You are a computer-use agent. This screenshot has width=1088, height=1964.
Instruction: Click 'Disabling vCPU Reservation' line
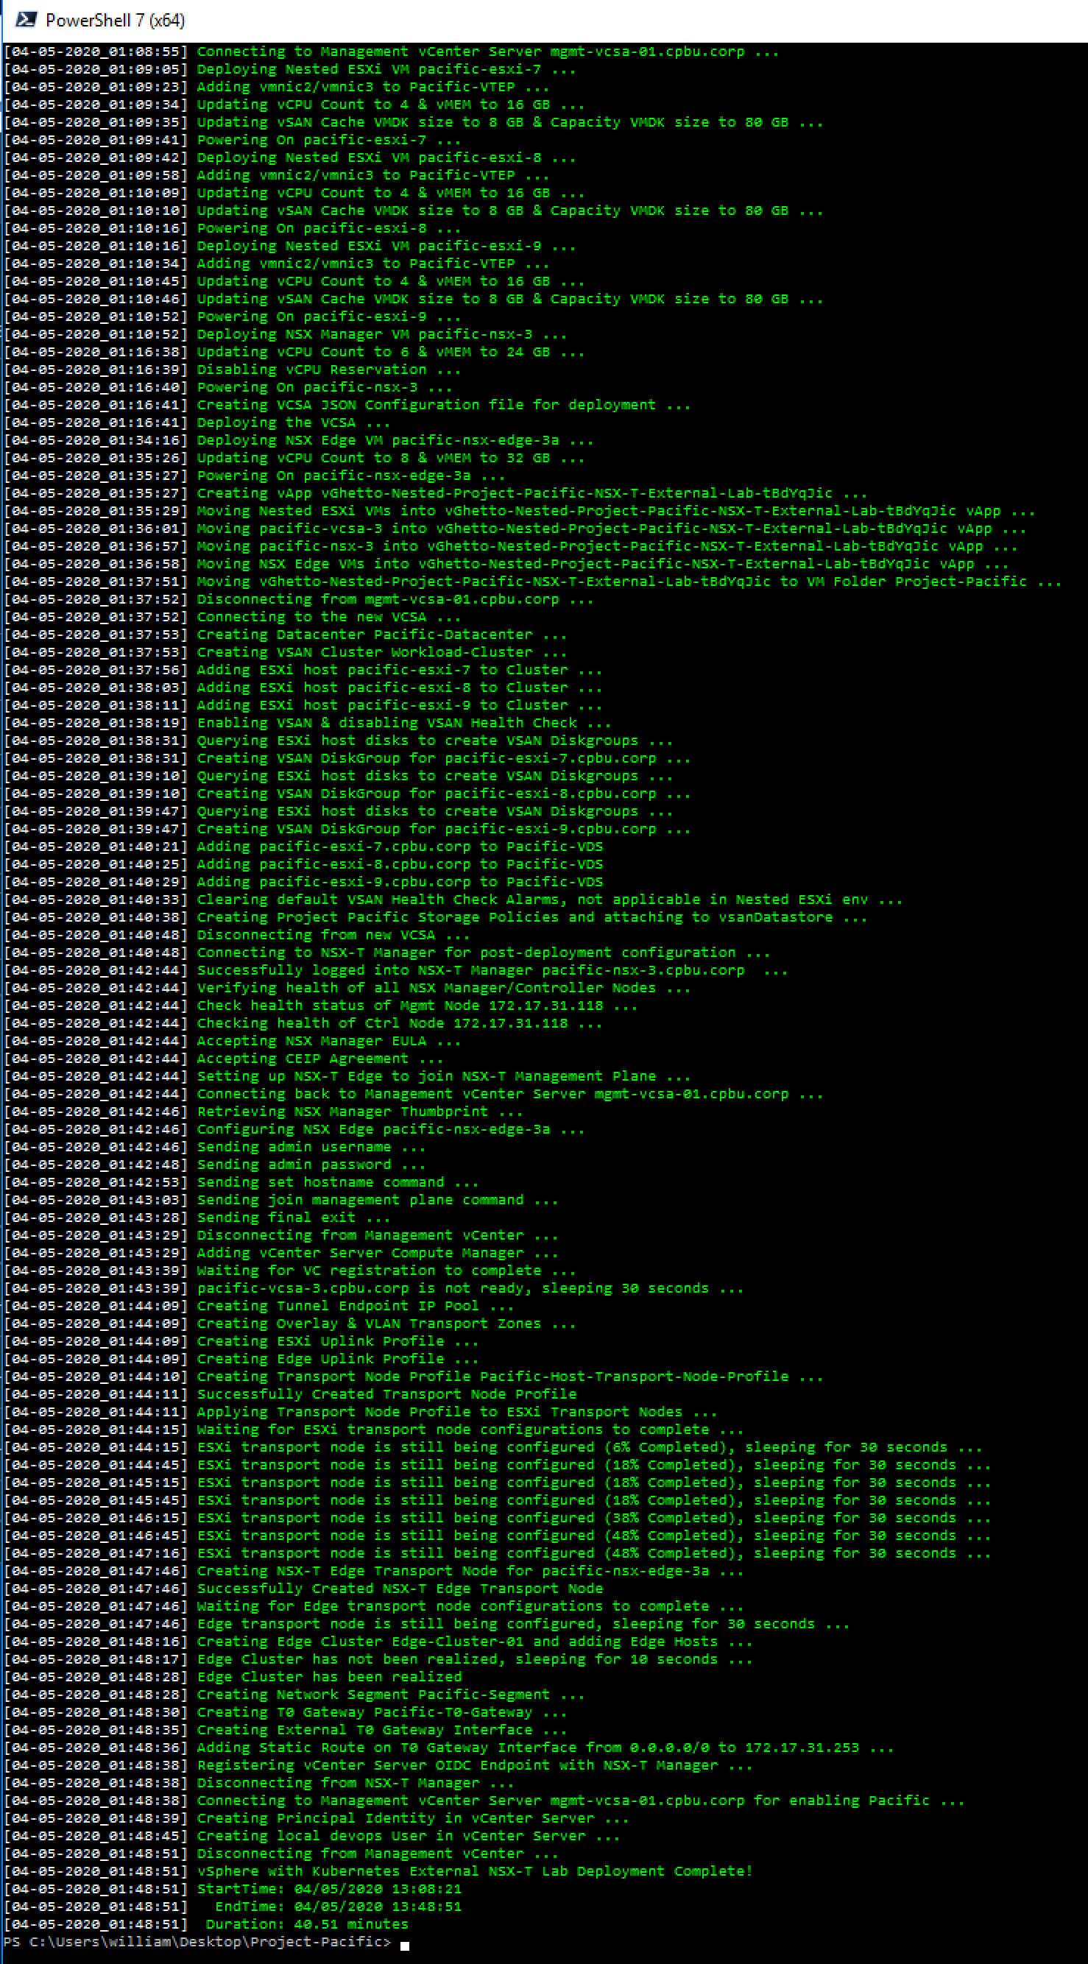[233, 370]
